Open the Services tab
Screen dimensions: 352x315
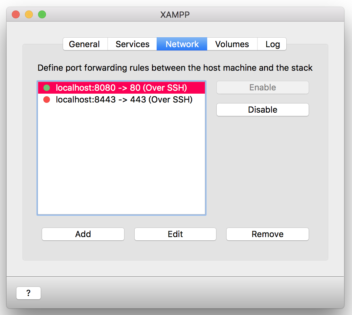[x=132, y=44]
